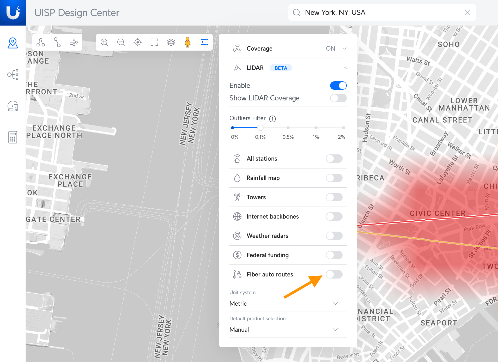Clear the New York search text

(467, 13)
